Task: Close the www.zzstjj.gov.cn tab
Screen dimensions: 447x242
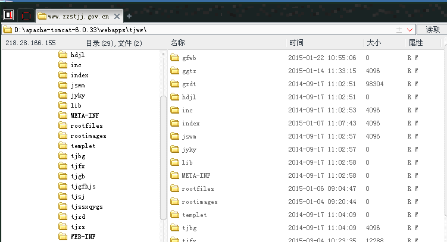Action: point(117,17)
